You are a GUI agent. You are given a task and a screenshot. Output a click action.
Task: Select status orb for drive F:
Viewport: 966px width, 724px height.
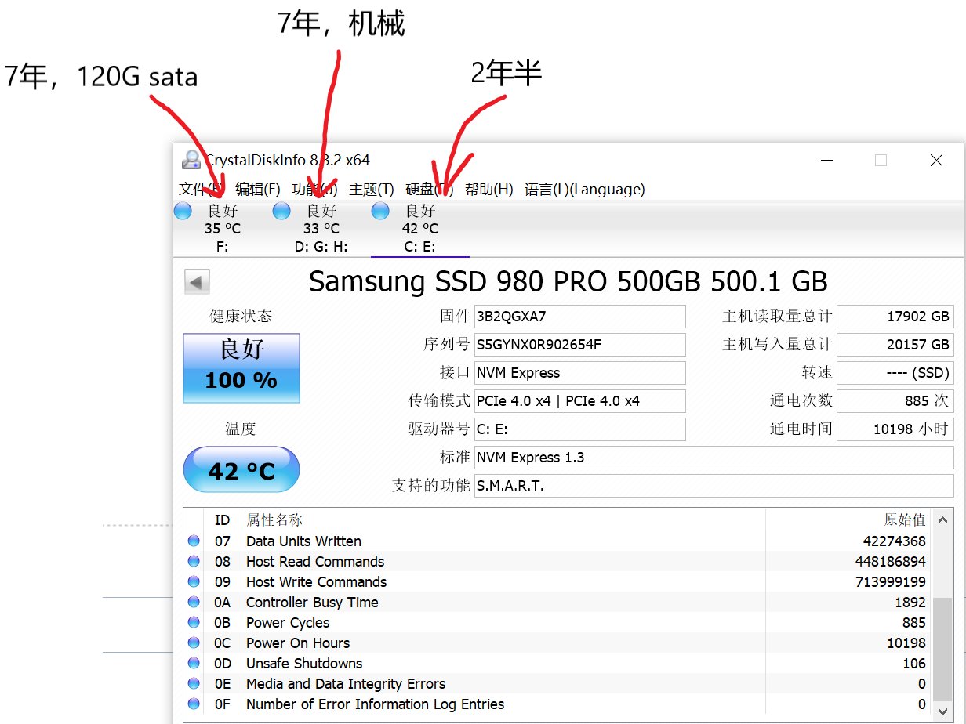click(x=183, y=211)
